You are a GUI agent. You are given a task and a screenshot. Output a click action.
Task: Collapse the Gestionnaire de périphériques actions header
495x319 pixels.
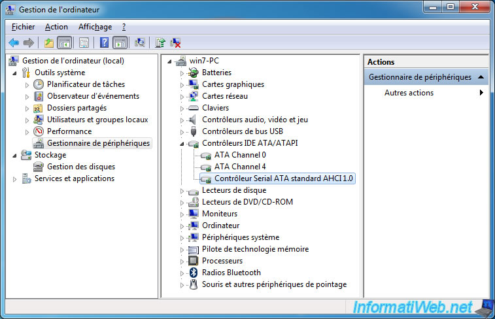point(481,77)
